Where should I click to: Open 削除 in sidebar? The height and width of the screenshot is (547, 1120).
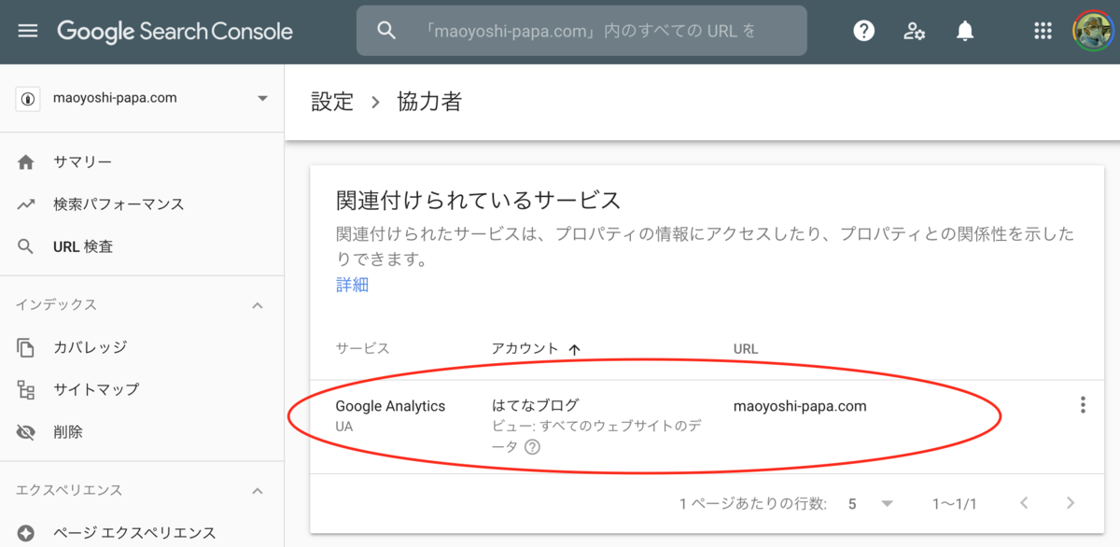[x=68, y=432]
